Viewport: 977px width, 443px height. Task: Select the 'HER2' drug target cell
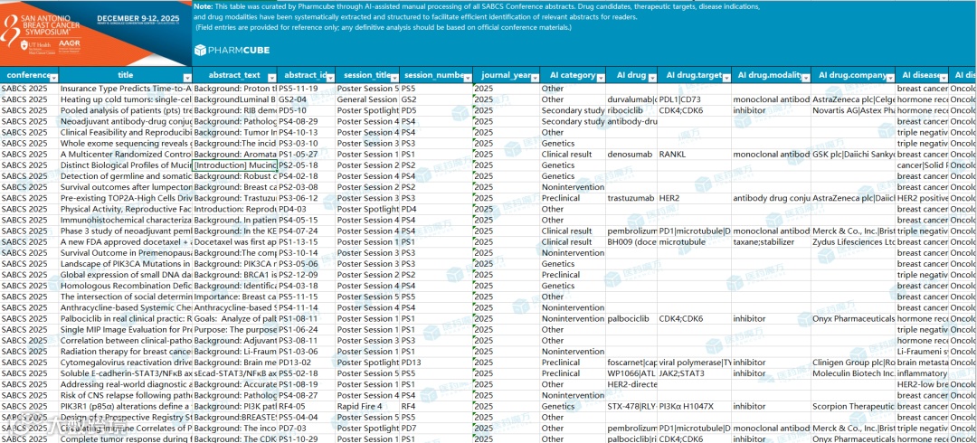point(694,198)
